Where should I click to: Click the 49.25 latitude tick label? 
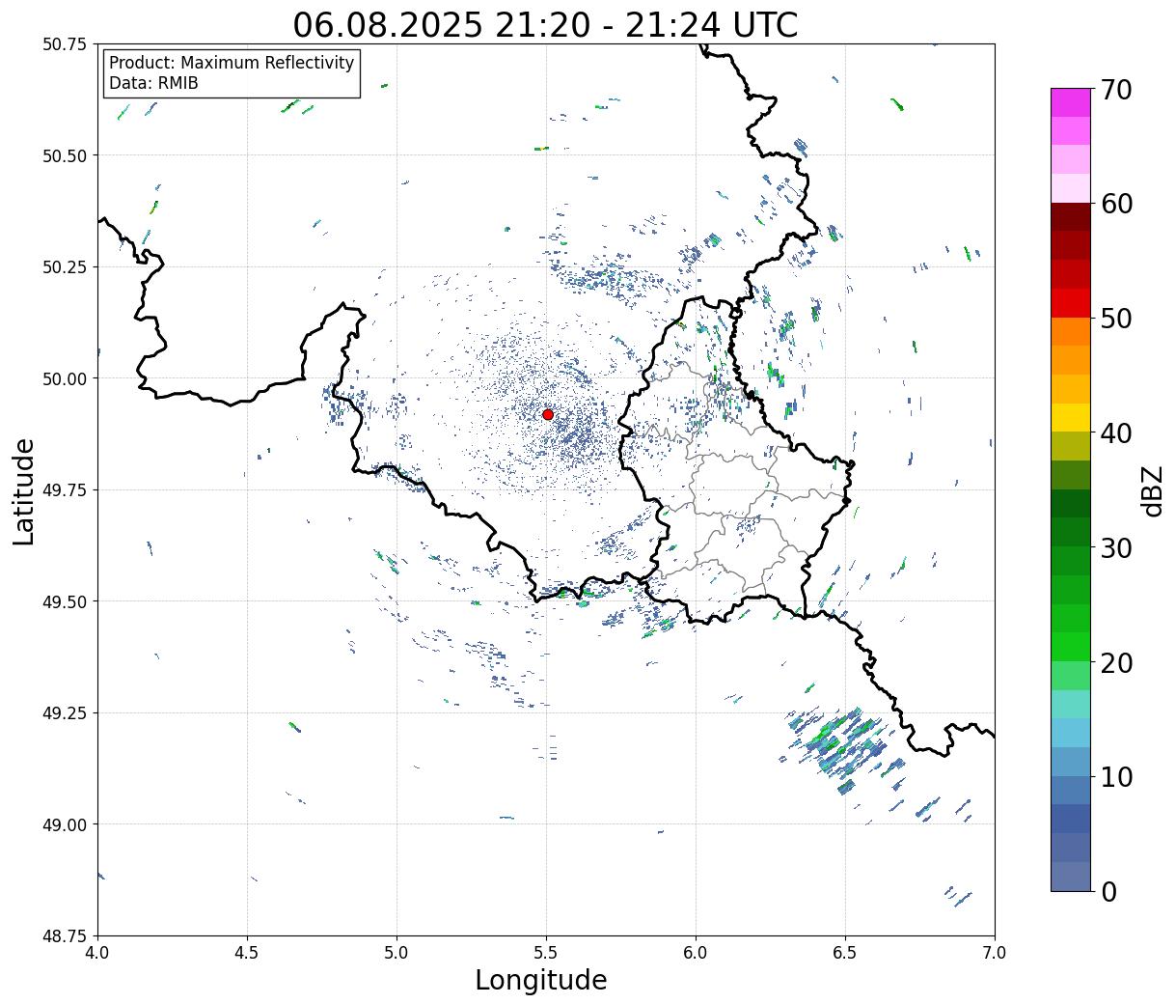[x=65, y=713]
